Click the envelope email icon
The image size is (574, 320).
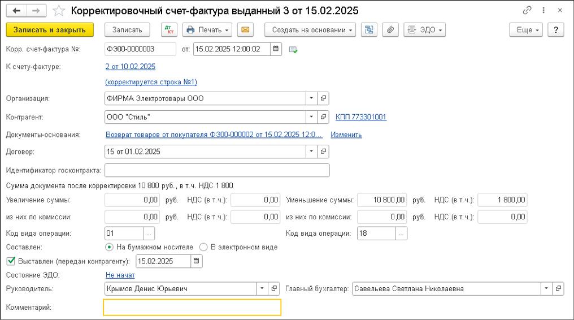point(245,30)
